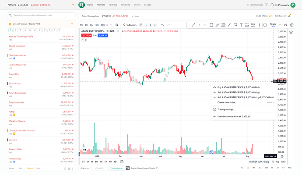The image size is (302, 175).
Task: Switch to 15m timeframe
Action: pos(97,25)
